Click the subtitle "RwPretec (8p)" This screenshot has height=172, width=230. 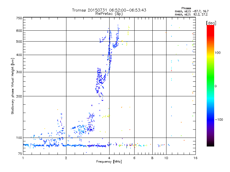[109, 14]
